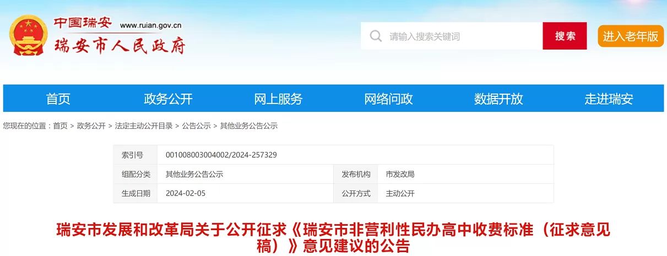Open the 走进瑞安 nav tab

point(609,99)
